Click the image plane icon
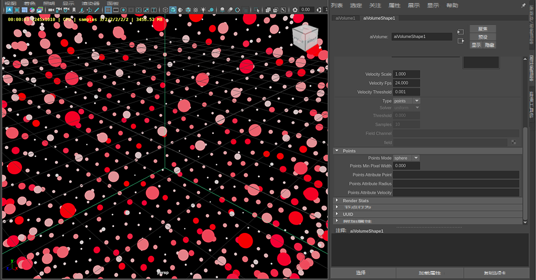Image resolution: width=536 pixels, height=280 pixels. coord(82,10)
